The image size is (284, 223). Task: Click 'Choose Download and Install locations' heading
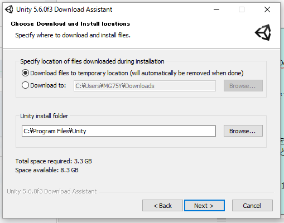70,24
